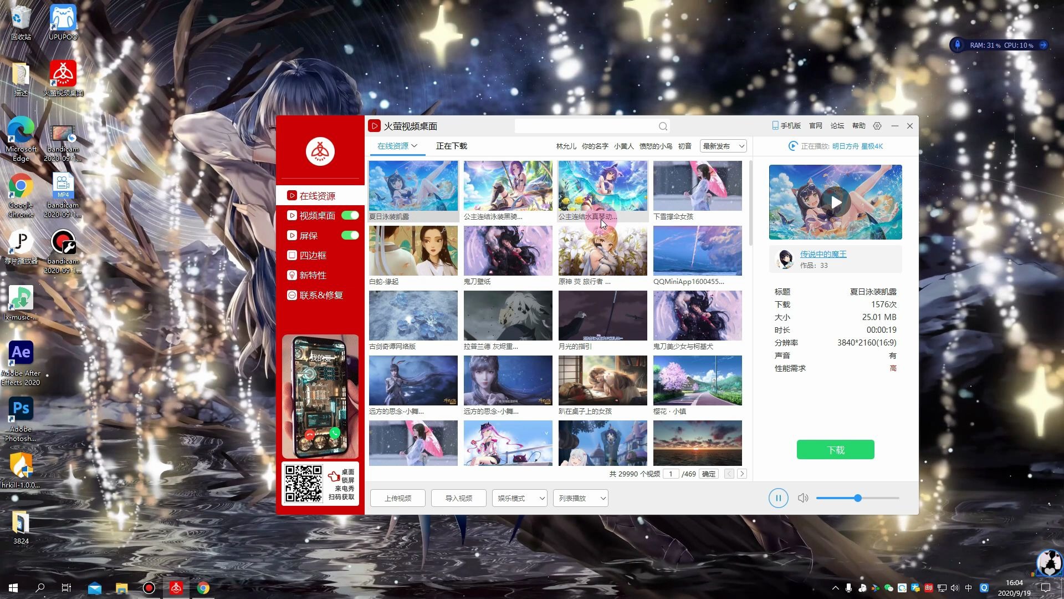Open the 列表播放 dropdown
Viewport: 1064px width, 599px height.
click(x=581, y=498)
